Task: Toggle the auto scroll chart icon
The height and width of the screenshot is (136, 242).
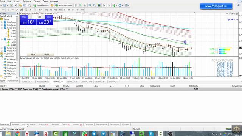Action: 104,5
